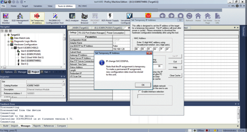The image size is (247, 132).
Task: Close the Feedback Zone panel
Action: (238, 104)
